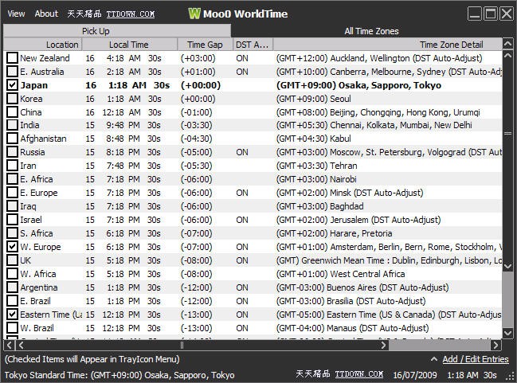Open the Add / Edit Entries link

[x=476, y=359]
